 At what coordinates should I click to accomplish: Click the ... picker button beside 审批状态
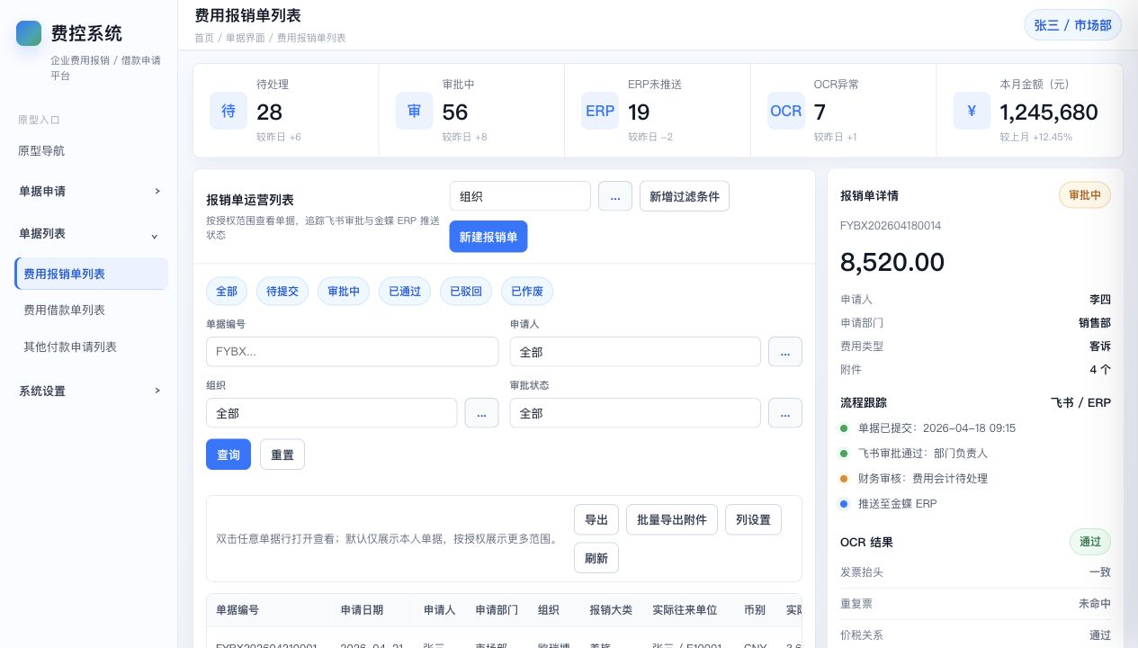785,413
